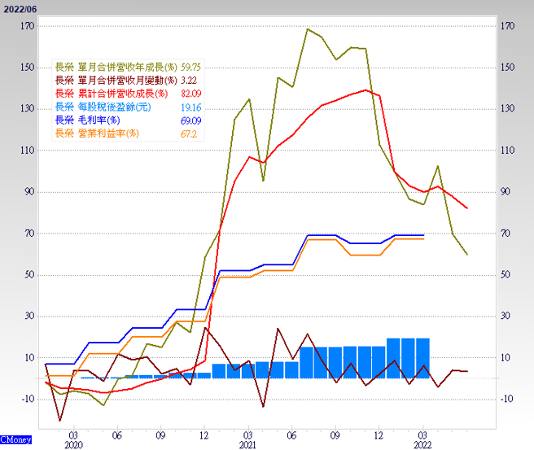The height and width of the screenshot is (450, 534).
Task: Click the 19.16 EPS value in legend
Action: coord(191,107)
